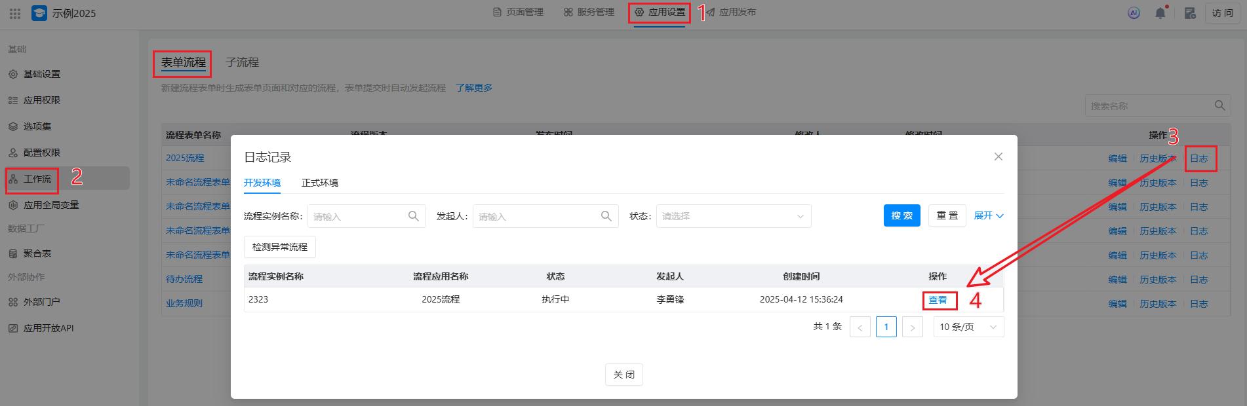Open 聚合表 in the sidebar
Screen dimensions: 1247x406
coord(37,253)
